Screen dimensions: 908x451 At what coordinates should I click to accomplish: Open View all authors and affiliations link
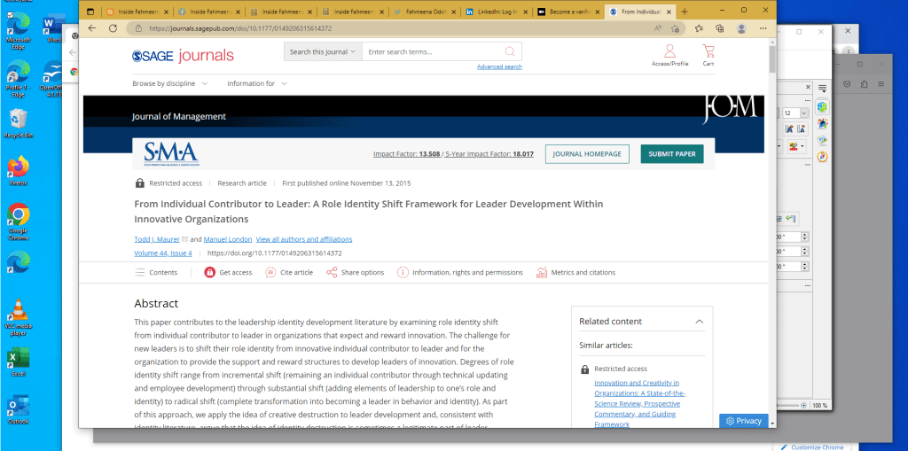304,239
